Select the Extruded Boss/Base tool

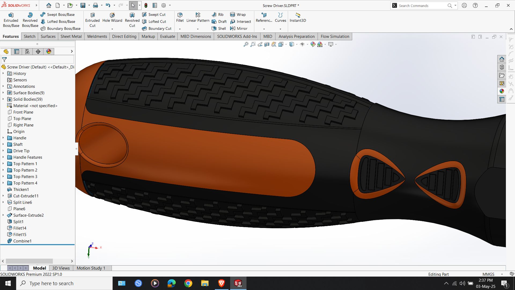(x=11, y=20)
